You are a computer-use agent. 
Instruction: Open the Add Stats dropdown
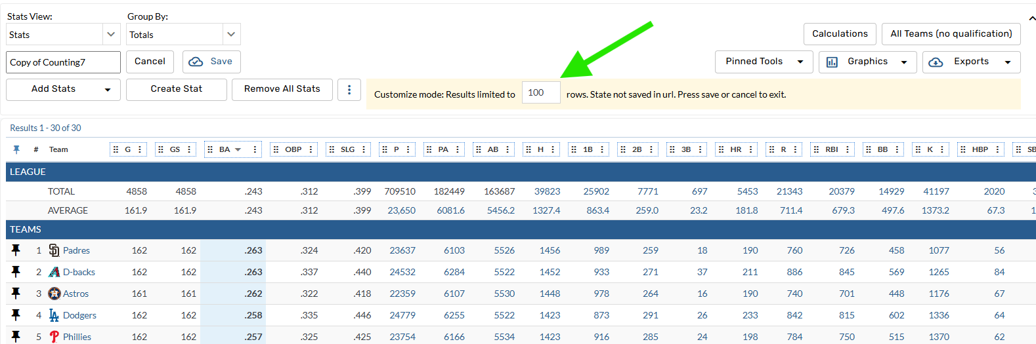point(63,89)
